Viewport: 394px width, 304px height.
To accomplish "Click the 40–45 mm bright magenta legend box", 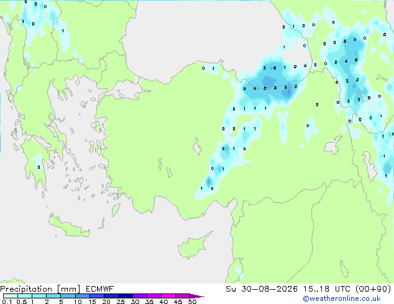I will [x=168, y=296].
